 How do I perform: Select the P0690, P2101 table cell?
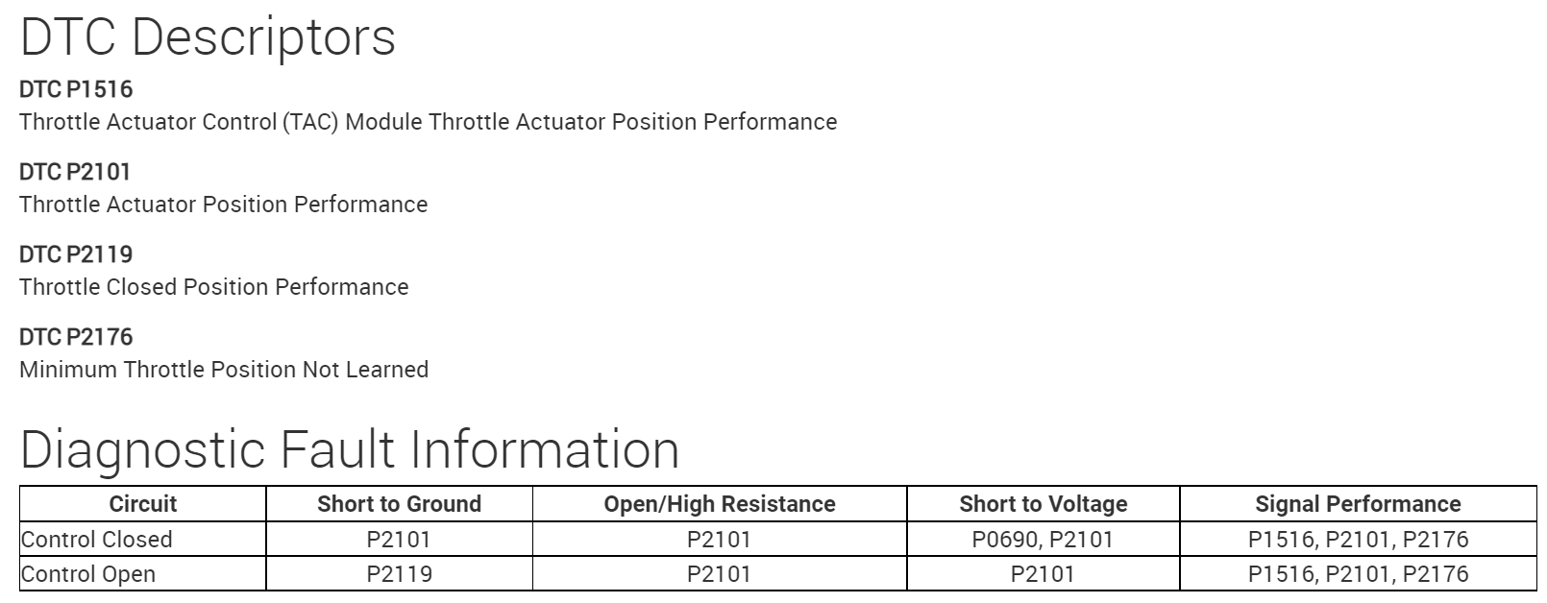click(x=1043, y=540)
